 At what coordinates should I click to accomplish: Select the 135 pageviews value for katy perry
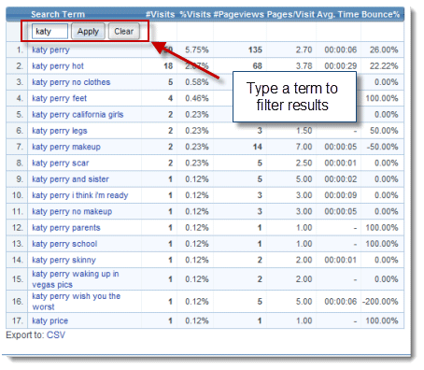[x=255, y=50]
